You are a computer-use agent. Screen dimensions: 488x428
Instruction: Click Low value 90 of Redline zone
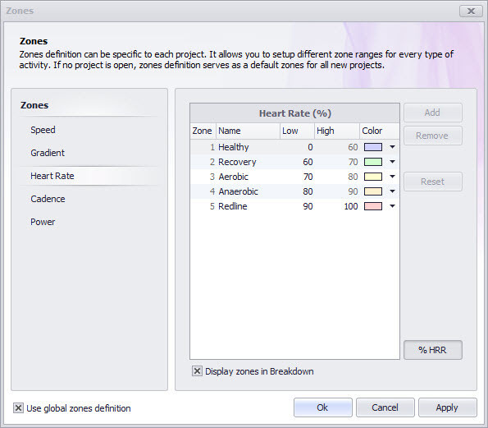pyautogui.click(x=297, y=206)
